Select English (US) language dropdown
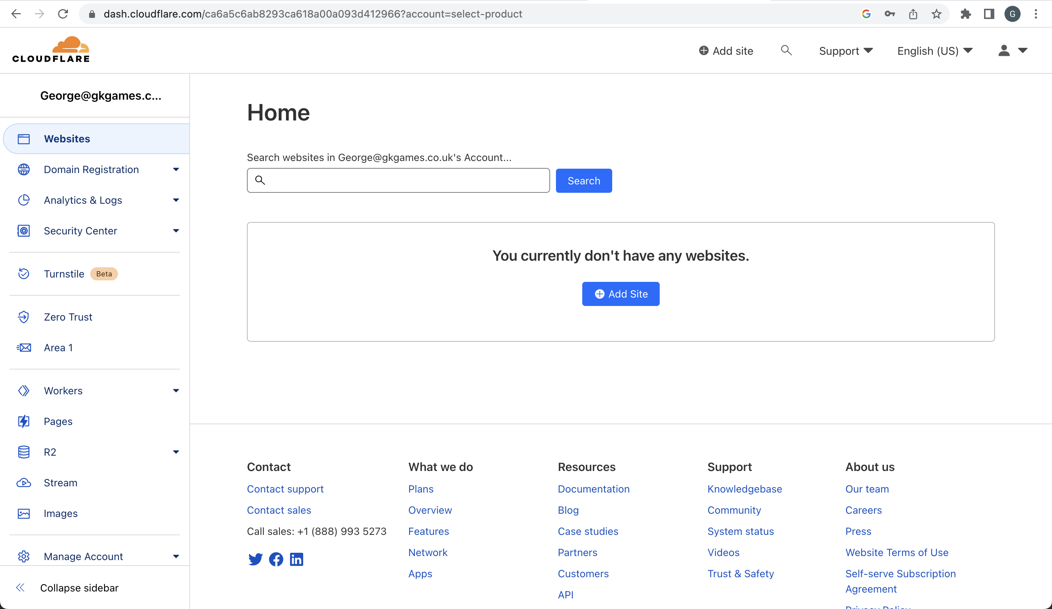1052x609 pixels. tap(935, 50)
